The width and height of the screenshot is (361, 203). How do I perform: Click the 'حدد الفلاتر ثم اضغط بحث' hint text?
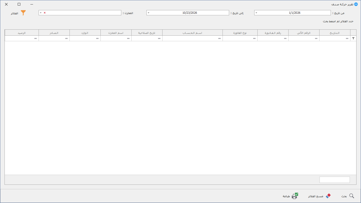[338, 21]
